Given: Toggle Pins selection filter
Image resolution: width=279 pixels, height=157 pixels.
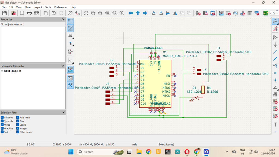Looking at the screenshot, I should (18, 121).
